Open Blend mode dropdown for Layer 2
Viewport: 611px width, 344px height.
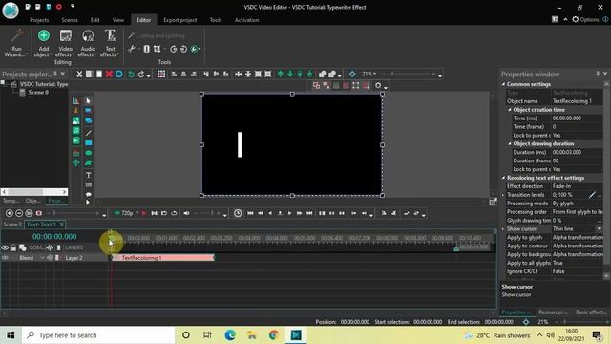(x=42, y=257)
